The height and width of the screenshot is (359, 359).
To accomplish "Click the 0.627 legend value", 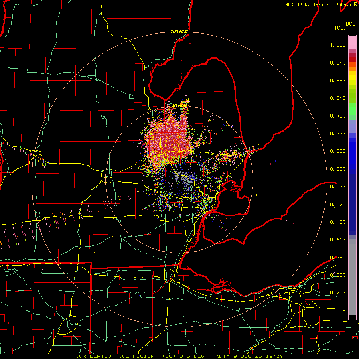I will [338, 169].
